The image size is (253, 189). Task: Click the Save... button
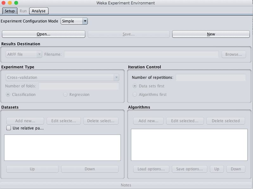click(x=129, y=34)
